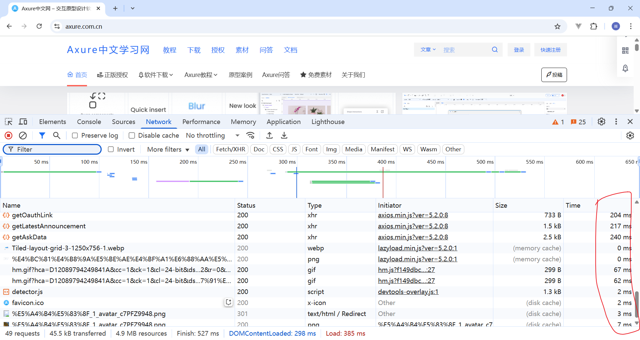This screenshot has height=340, width=640.
Task: Click the 快速注册 register button
Action: pos(551,50)
